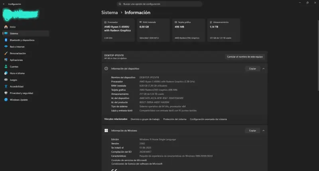The height and width of the screenshot is (171, 319).
Task: Click the search magnifier icon
Action: (120, 4)
